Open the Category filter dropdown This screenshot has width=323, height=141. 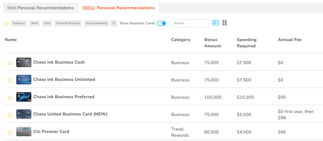(x=19, y=23)
